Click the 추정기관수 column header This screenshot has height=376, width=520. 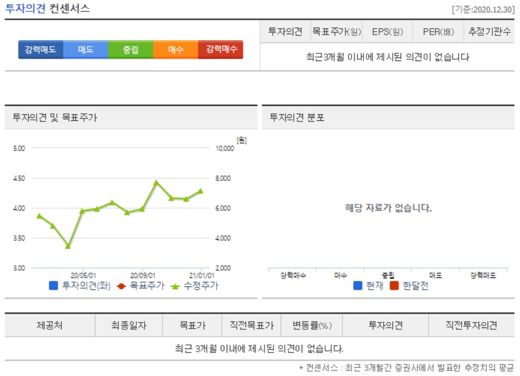coord(489,32)
